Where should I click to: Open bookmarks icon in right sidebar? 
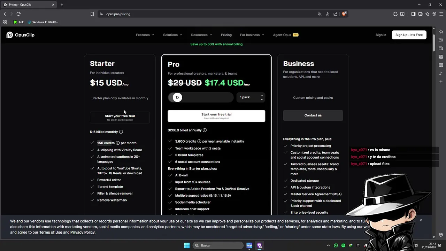coord(441,57)
